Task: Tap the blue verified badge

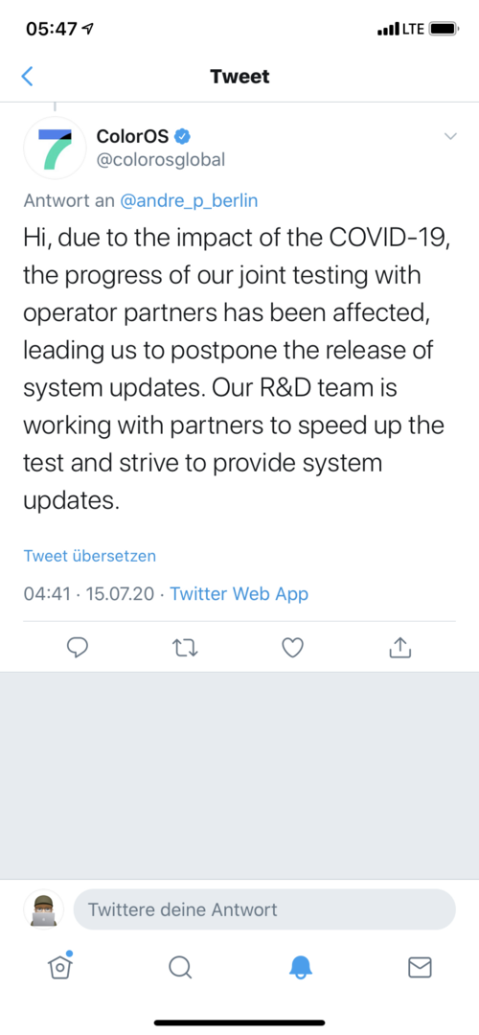Action: (183, 137)
